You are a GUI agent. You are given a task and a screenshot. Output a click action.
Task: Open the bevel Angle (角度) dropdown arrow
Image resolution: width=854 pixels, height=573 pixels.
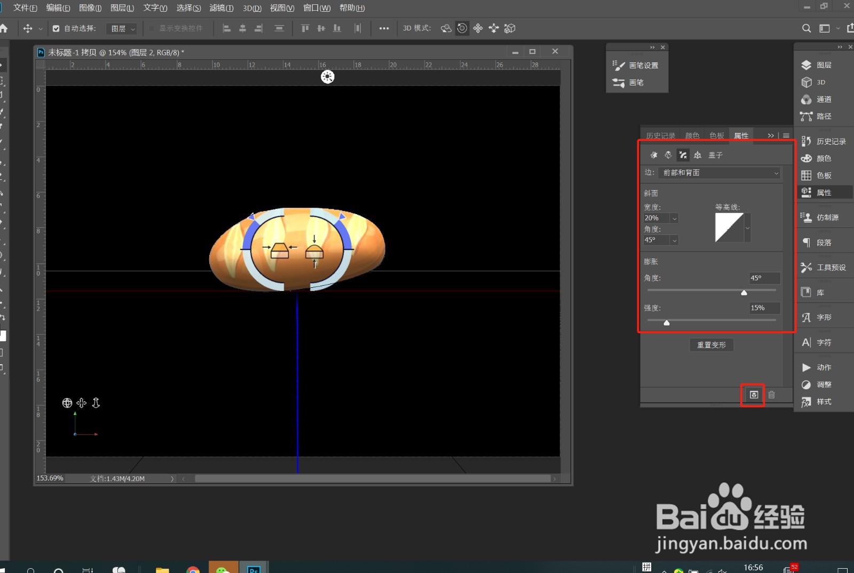click(675, 240)
